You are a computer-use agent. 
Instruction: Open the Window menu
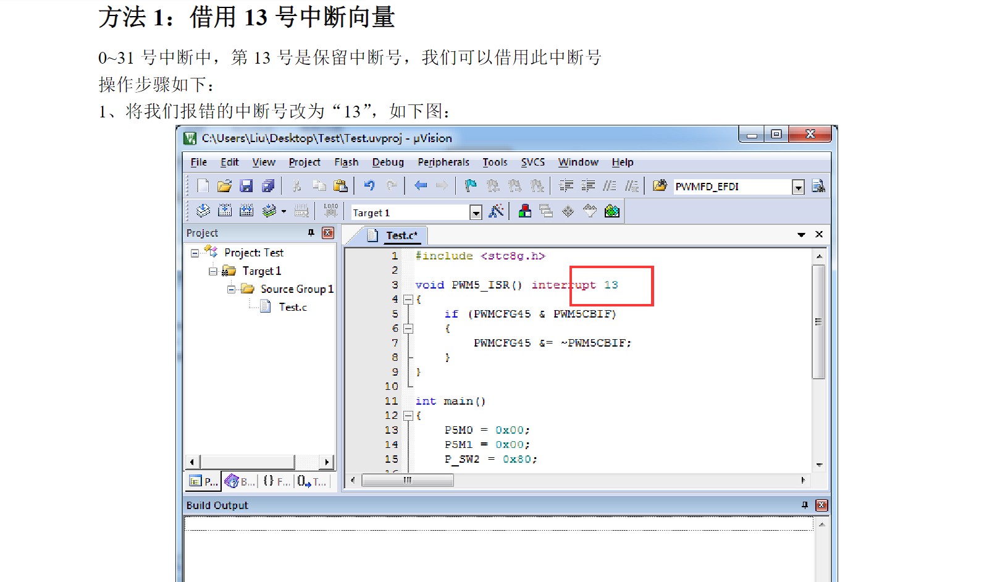578,162
